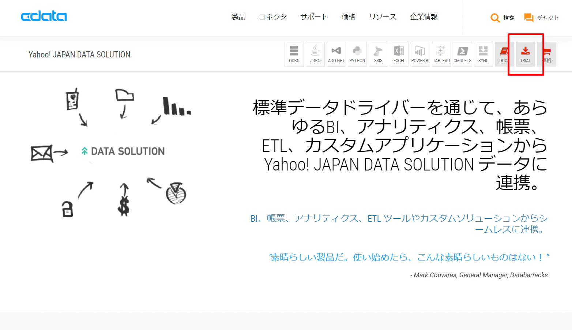Select the Excel add-in icon
Viewport: 572px width, 330px height.
point(399,54)
